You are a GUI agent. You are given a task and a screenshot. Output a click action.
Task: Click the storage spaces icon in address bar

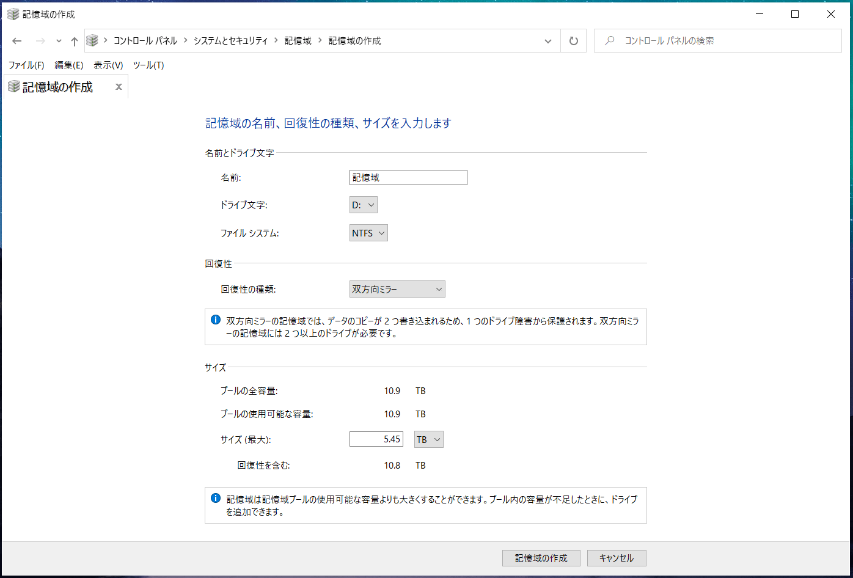(x=92, y=41)
